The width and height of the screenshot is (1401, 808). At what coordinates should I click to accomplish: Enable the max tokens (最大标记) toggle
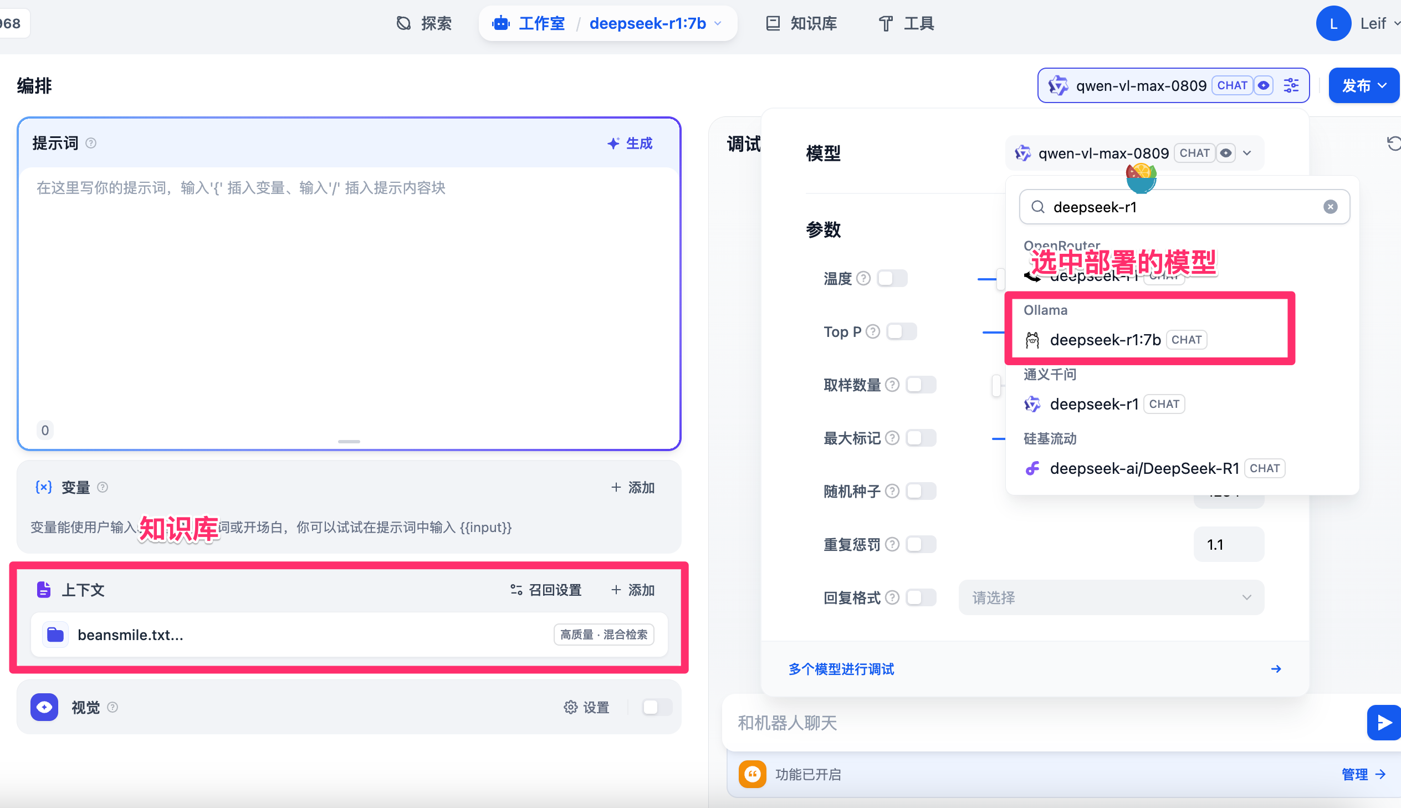(x=921, y=438)
